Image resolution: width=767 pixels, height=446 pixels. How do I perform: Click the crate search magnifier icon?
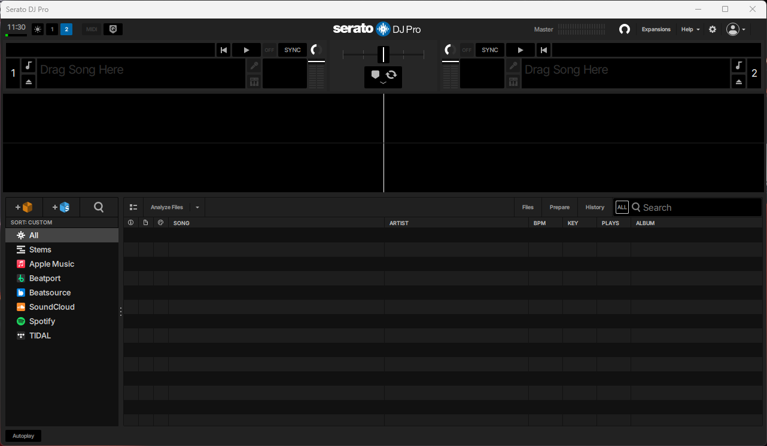pyautogui.click(x=99, y=207)
